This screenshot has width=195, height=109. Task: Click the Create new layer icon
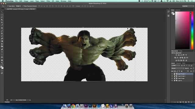[189, 102]
